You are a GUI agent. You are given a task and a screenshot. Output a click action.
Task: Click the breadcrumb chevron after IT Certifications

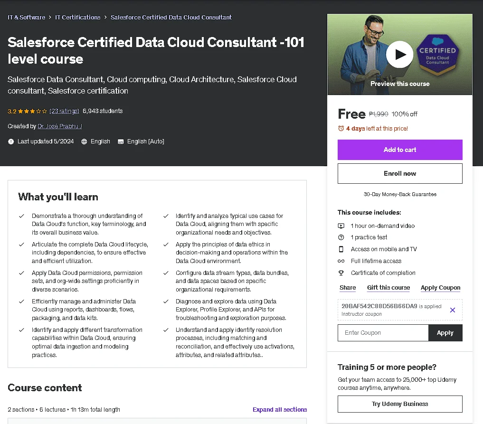pyautogui.click(x=105, y=17)
